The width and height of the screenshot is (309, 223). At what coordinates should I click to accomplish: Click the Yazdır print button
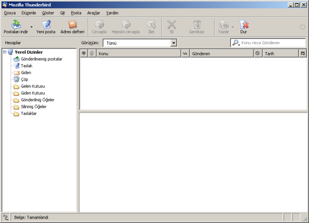point(224,27)
